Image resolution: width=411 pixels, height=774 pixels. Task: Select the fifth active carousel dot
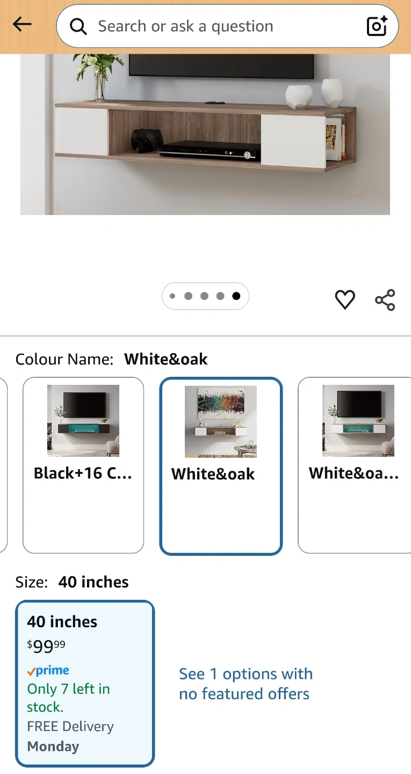(236, 296)
